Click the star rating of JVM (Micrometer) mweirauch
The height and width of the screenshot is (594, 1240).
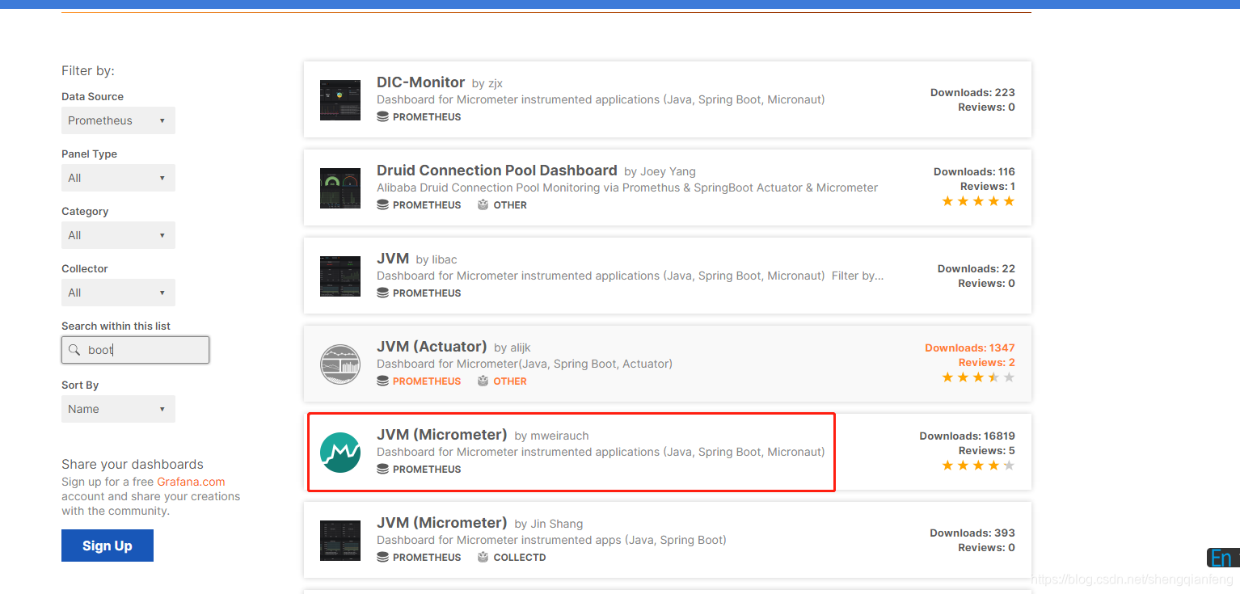point(978,466)
